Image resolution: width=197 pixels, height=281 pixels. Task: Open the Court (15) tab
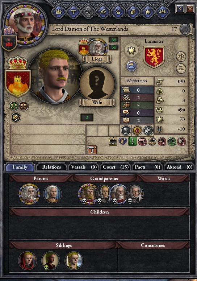coord(116,167)
